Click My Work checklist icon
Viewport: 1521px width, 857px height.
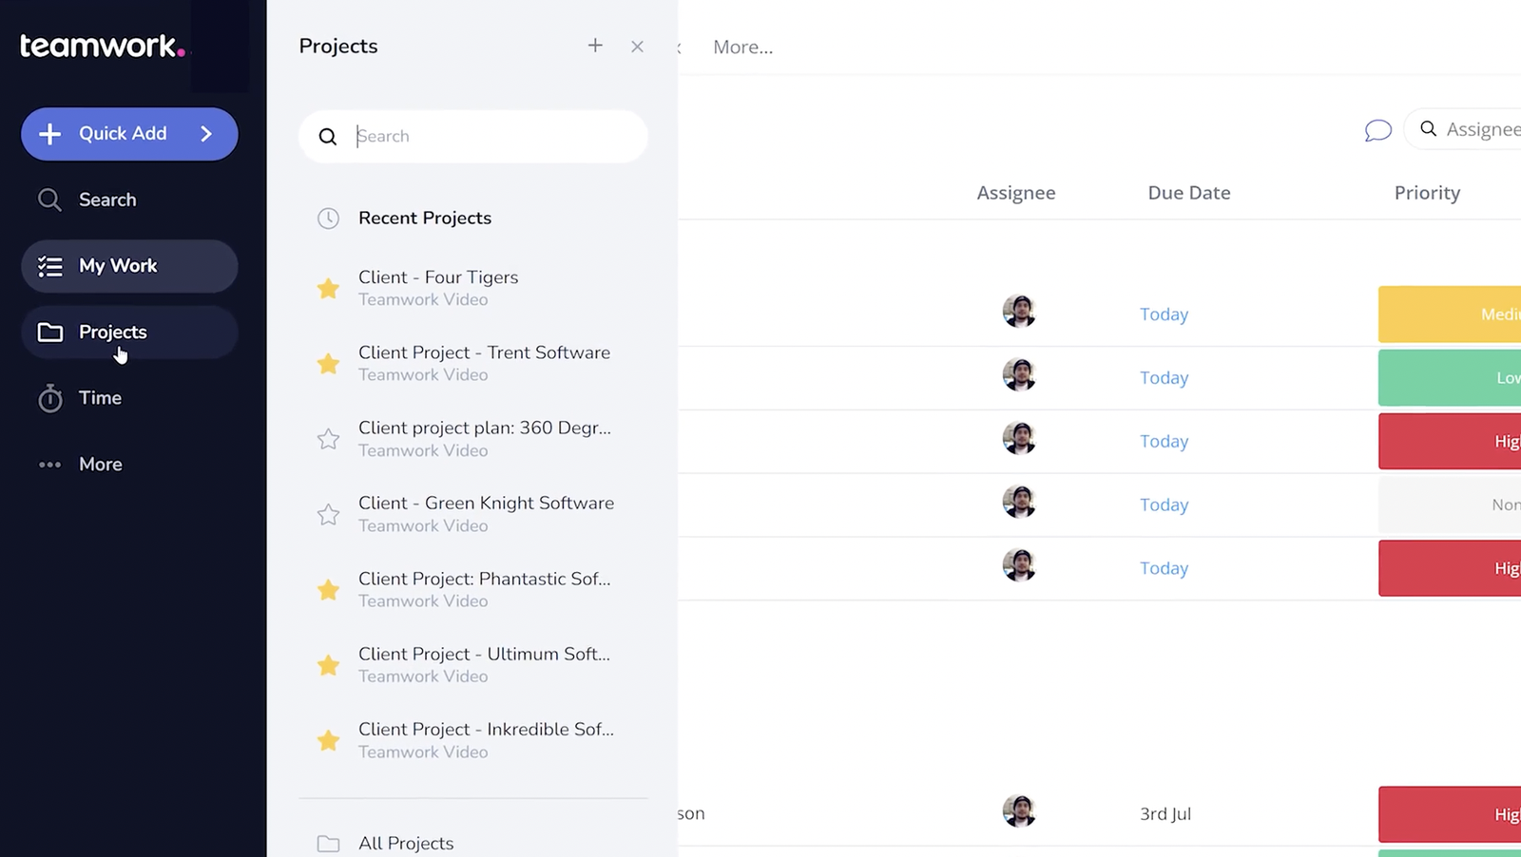[50, 266]
